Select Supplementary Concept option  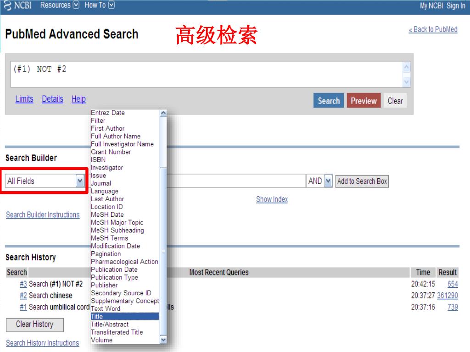pos(125,301)
